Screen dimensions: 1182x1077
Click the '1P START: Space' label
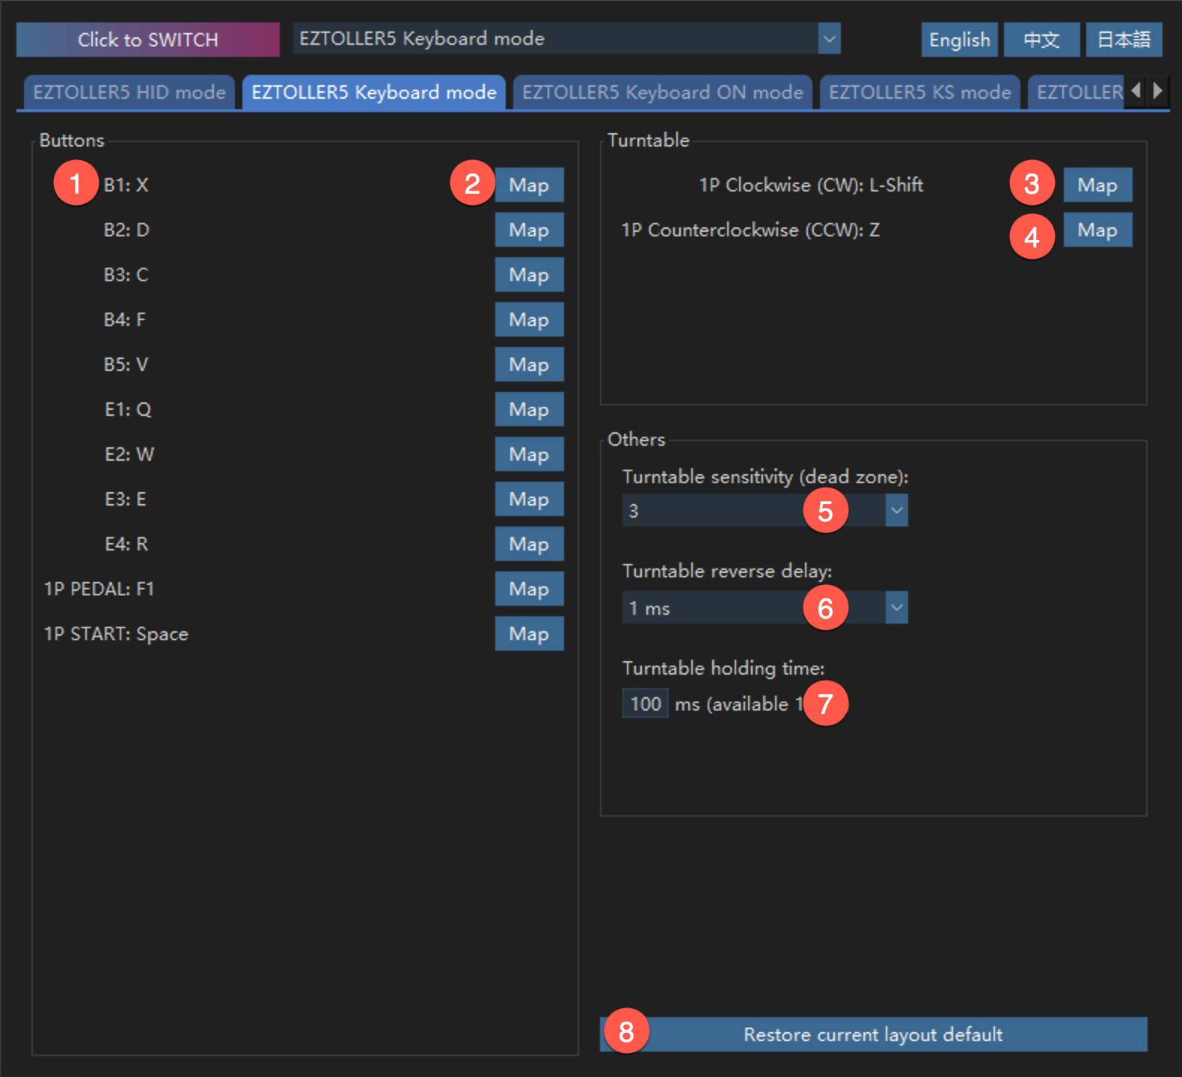(x=116, y=633)
